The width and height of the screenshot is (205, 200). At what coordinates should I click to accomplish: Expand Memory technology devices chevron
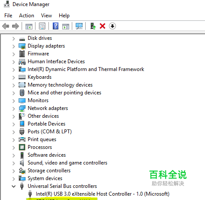[x=13, y=85]
